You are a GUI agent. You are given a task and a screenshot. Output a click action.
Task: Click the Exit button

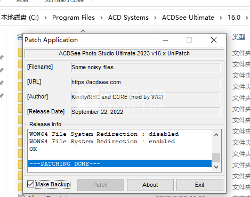[x=200, y=185]
